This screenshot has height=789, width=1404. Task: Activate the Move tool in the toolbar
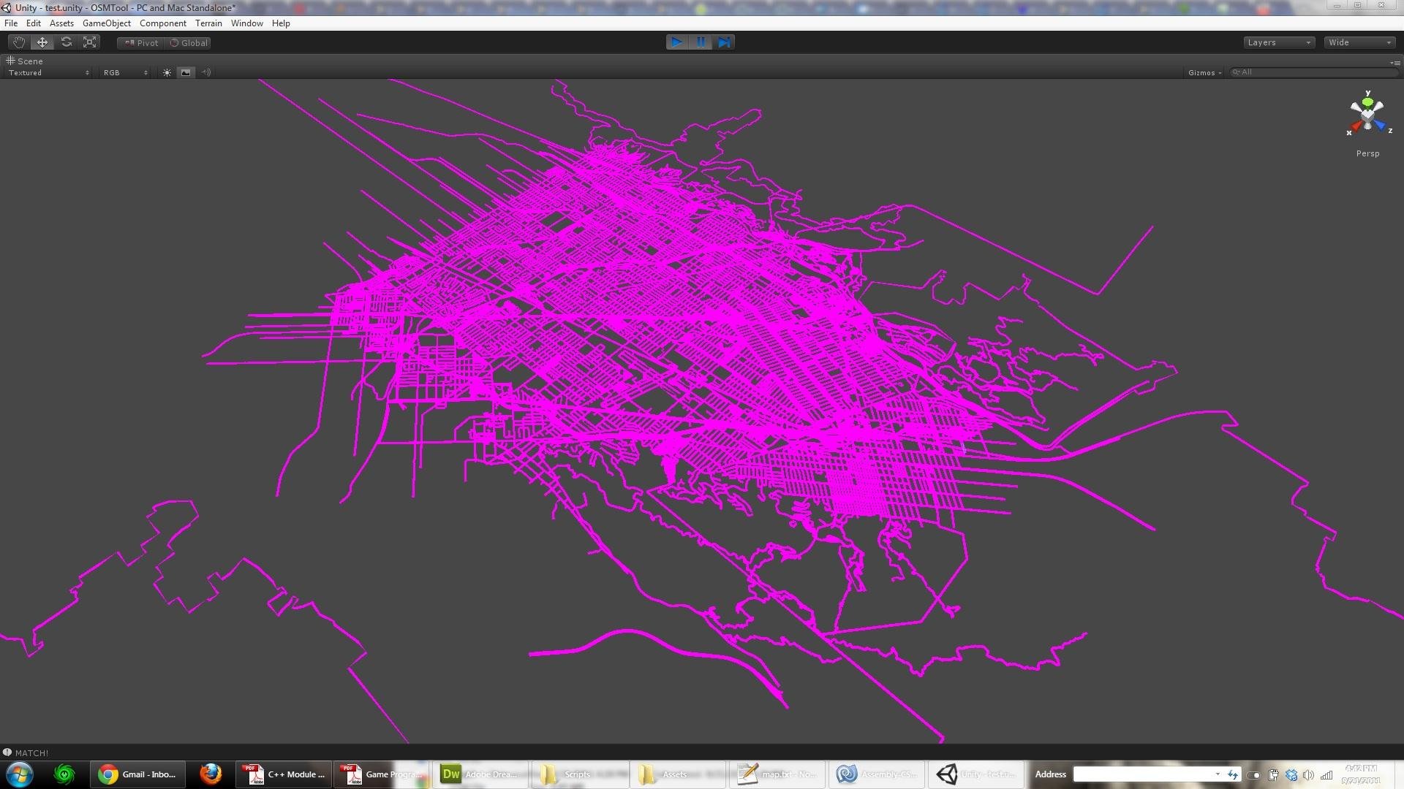click(42, 42)
